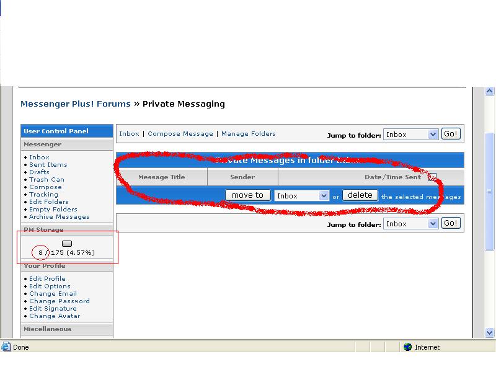Open Sent Items in the sidebar
Image resolution: width=496 pixels, height=372 pixels.
coord(48,165)
